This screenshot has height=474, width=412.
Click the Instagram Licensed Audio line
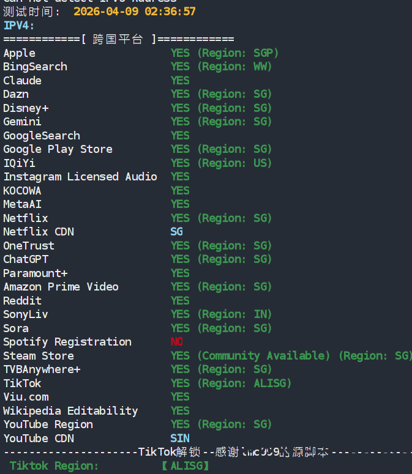click(x=80, y=177)
